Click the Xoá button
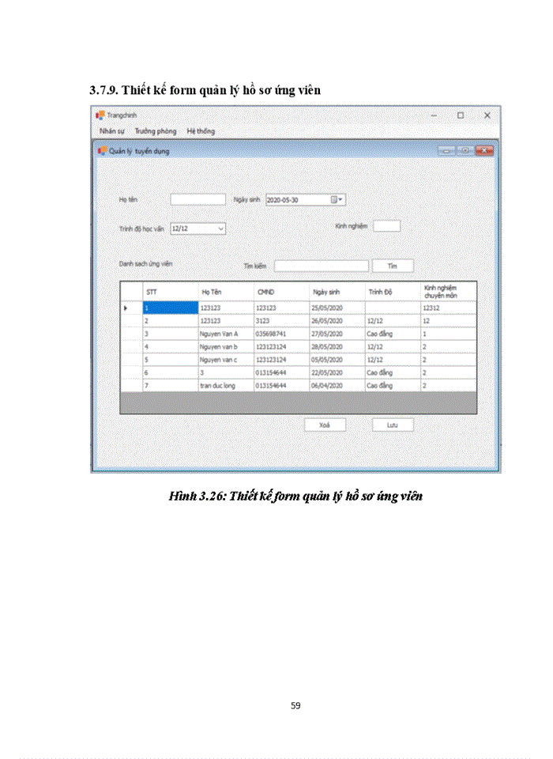 click(325, 425)
